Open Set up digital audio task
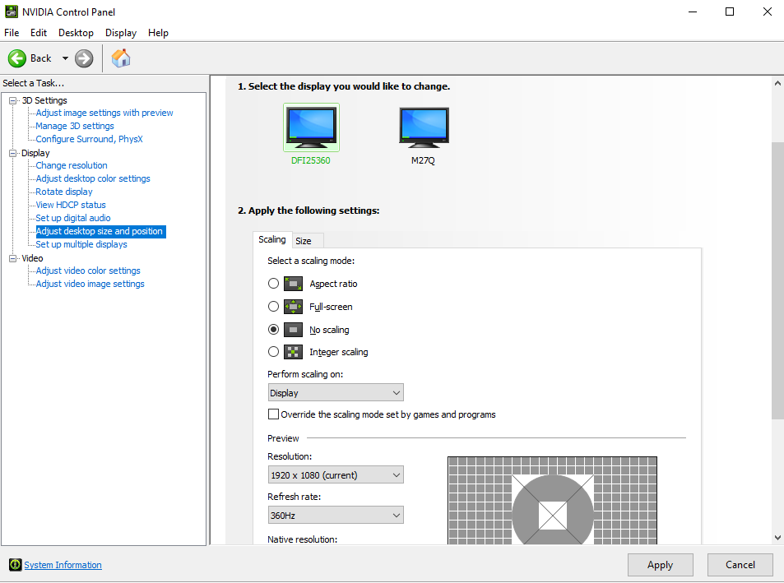Screen dimensions: 784x583 tap(73, 218)
